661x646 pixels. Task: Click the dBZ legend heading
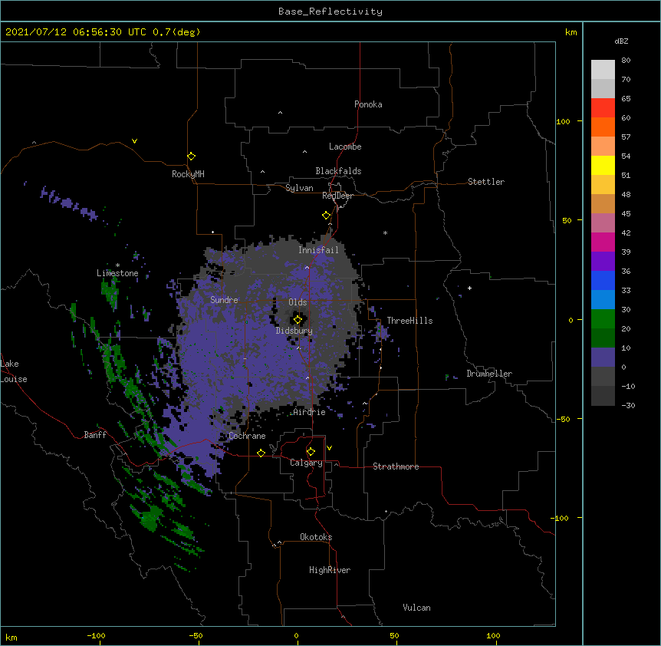pos(621,41)
